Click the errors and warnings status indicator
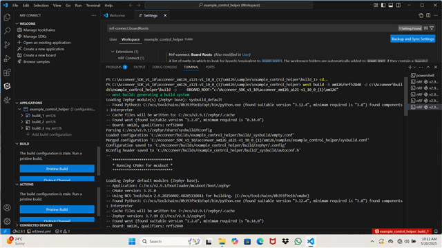Screen dimensions: 442x248 [x=63, y=231]
